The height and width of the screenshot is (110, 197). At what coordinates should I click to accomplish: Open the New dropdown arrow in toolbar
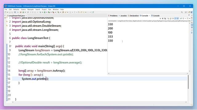click(x=7, y=12)
